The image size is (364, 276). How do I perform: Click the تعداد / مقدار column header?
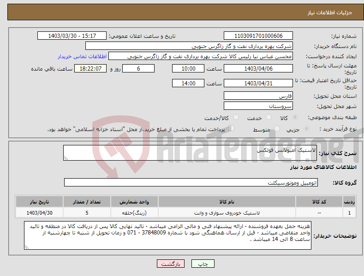pyautogui.click(x=87, y=201)
